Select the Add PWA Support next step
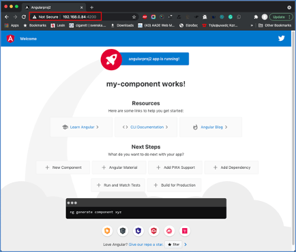 coord(175,168)
